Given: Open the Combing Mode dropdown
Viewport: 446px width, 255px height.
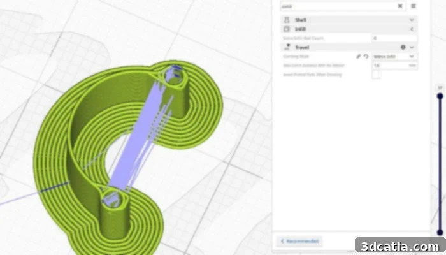Looking at the screenshot, I should (x=394, y=56).
